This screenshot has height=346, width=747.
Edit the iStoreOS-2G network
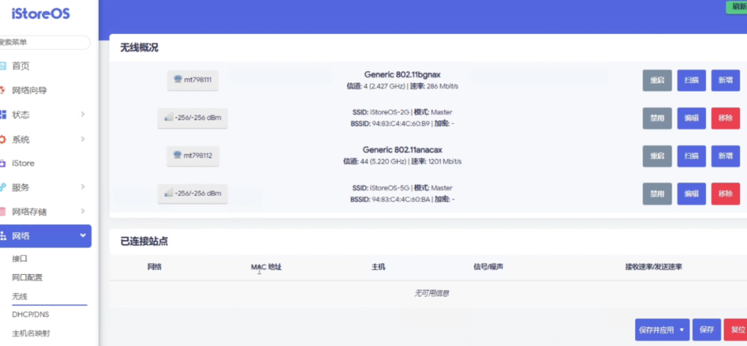(691, 118)
